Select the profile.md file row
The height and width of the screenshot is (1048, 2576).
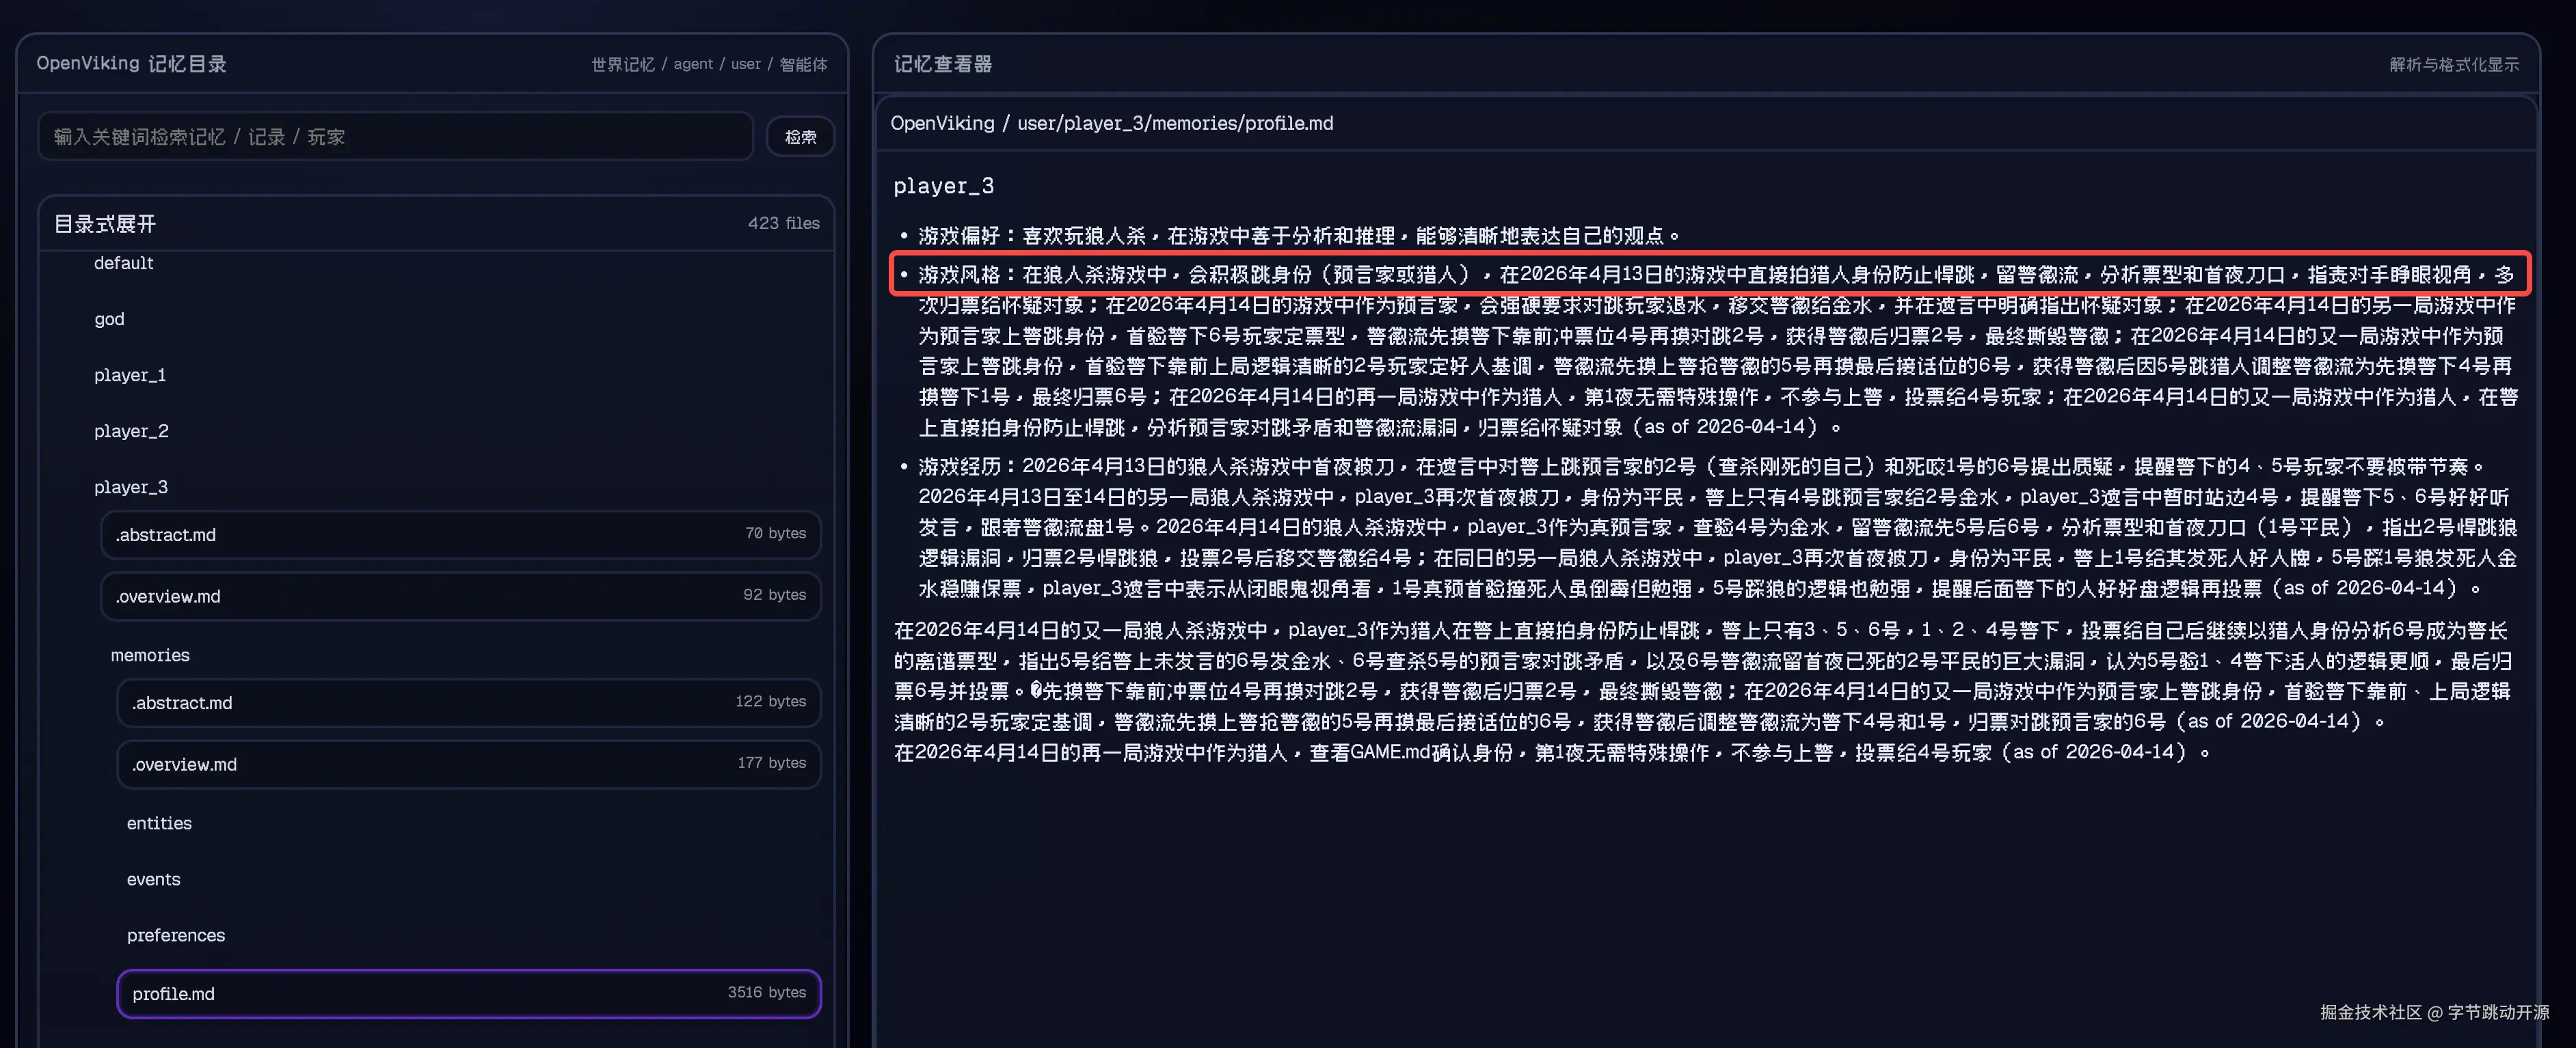point(468,993)
